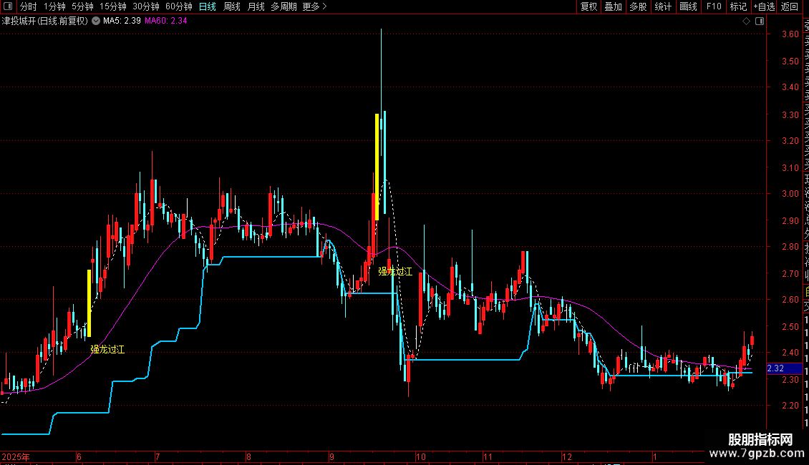Click the June 强龙过江 signal label
Viewport: 809px width, 465px height.
107,350
